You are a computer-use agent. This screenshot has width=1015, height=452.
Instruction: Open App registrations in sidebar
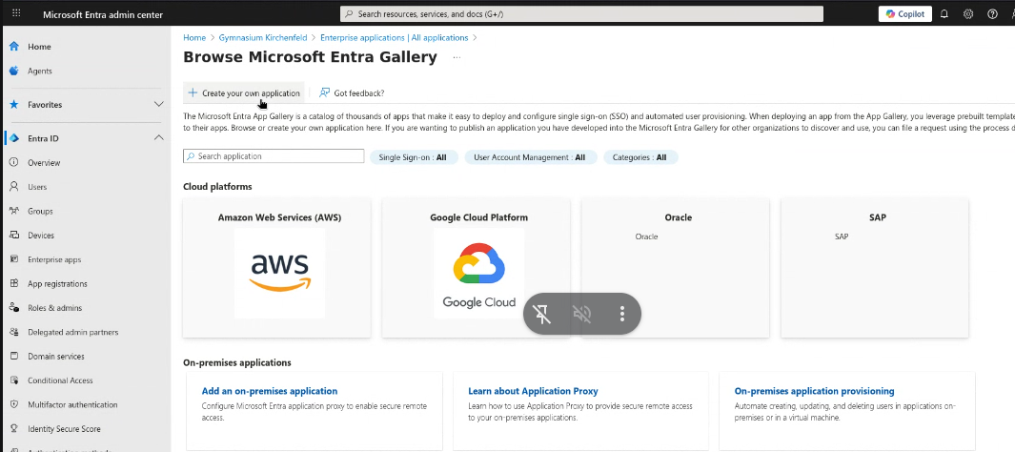click(57, 283)
